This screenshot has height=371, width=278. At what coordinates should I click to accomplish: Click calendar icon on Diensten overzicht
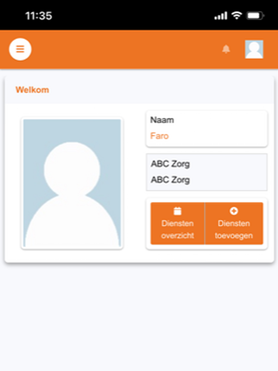177,211
